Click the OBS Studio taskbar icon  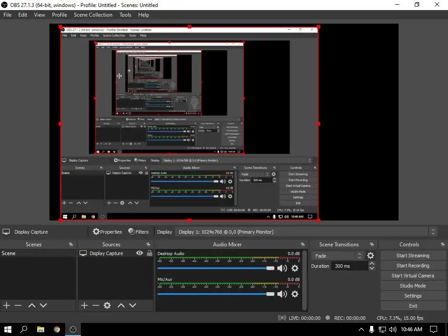click(x=73, y=329)
